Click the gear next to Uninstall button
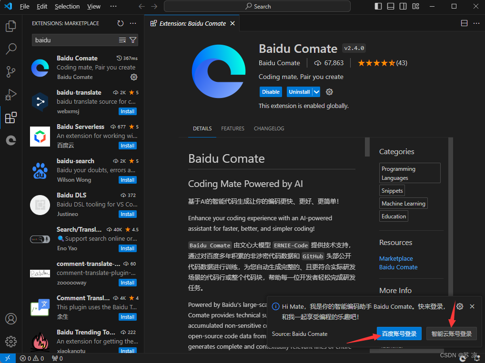Screen dimensions: 485x363 [329, 92]
